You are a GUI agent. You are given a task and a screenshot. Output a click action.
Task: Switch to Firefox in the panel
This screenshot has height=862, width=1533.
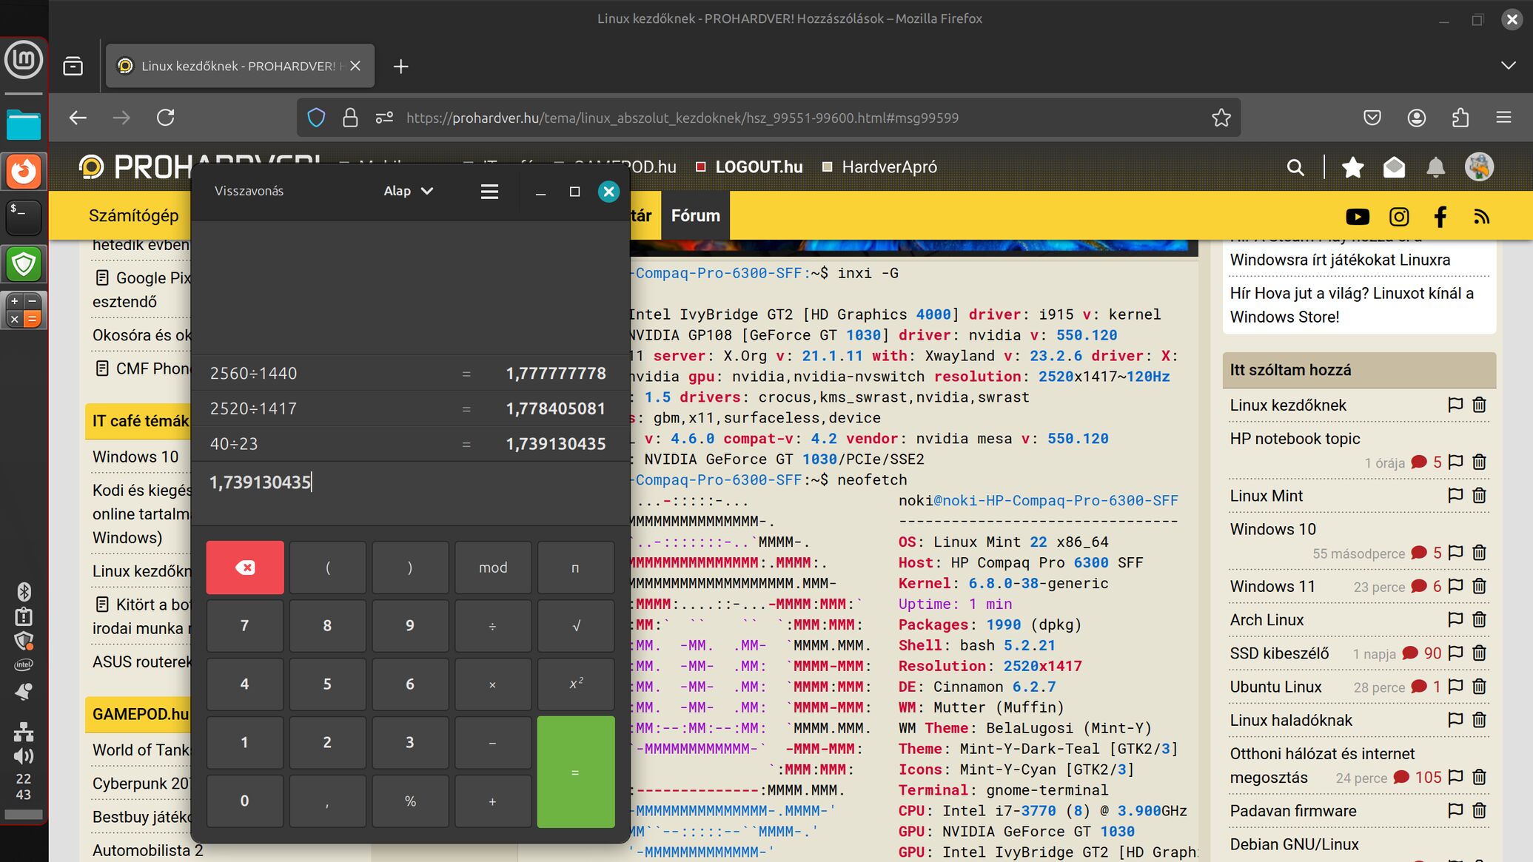pos(24,171)
